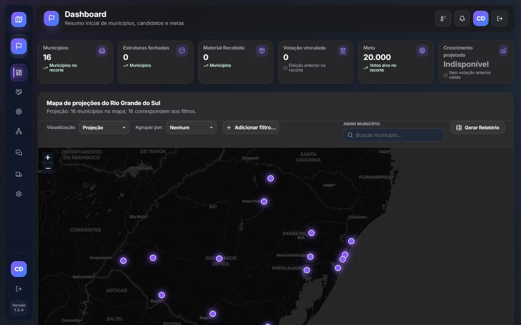Image resolution: width=521 pixels, height=325 pixels.
Task: Open the target goals icon in sidebar
Action: click(19, 112)
